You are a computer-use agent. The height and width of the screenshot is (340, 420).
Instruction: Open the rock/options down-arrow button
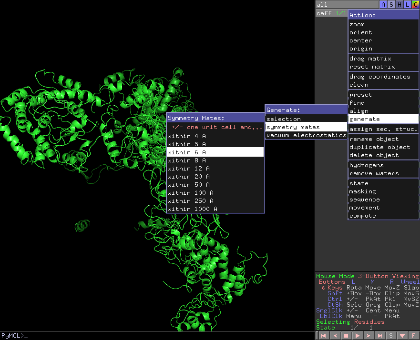[x=402, y=336]
